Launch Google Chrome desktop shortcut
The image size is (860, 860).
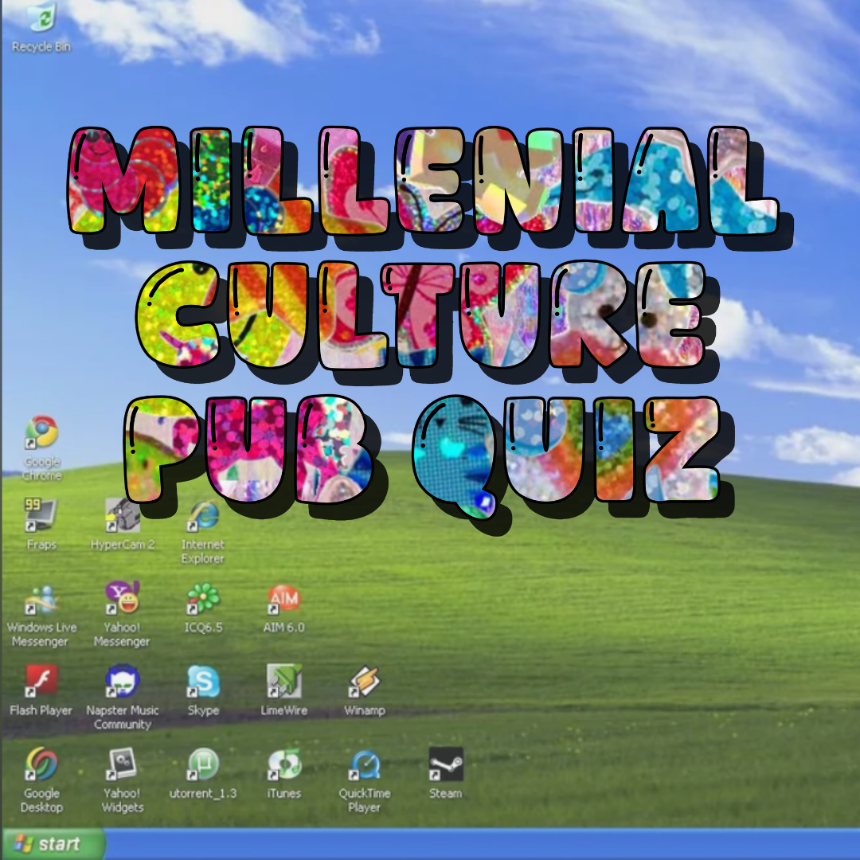pos(41,432)
